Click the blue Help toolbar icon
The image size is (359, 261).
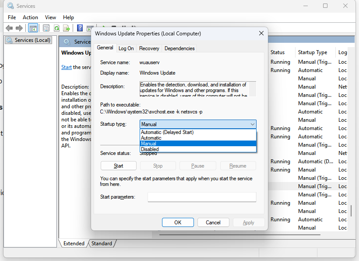pyautogui.click(x=80, y=28)
